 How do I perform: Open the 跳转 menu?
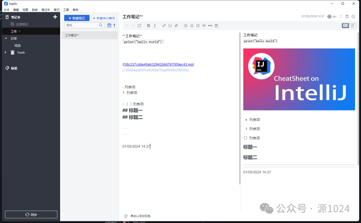pos(35,10)
